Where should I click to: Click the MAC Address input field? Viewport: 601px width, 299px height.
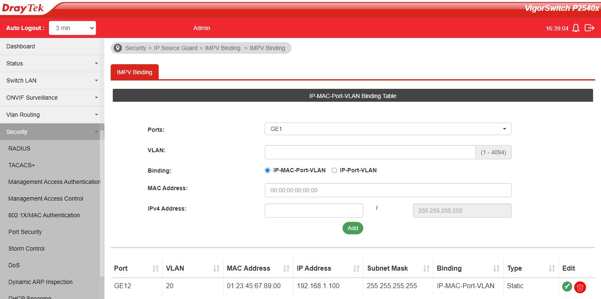coord(388,190)
